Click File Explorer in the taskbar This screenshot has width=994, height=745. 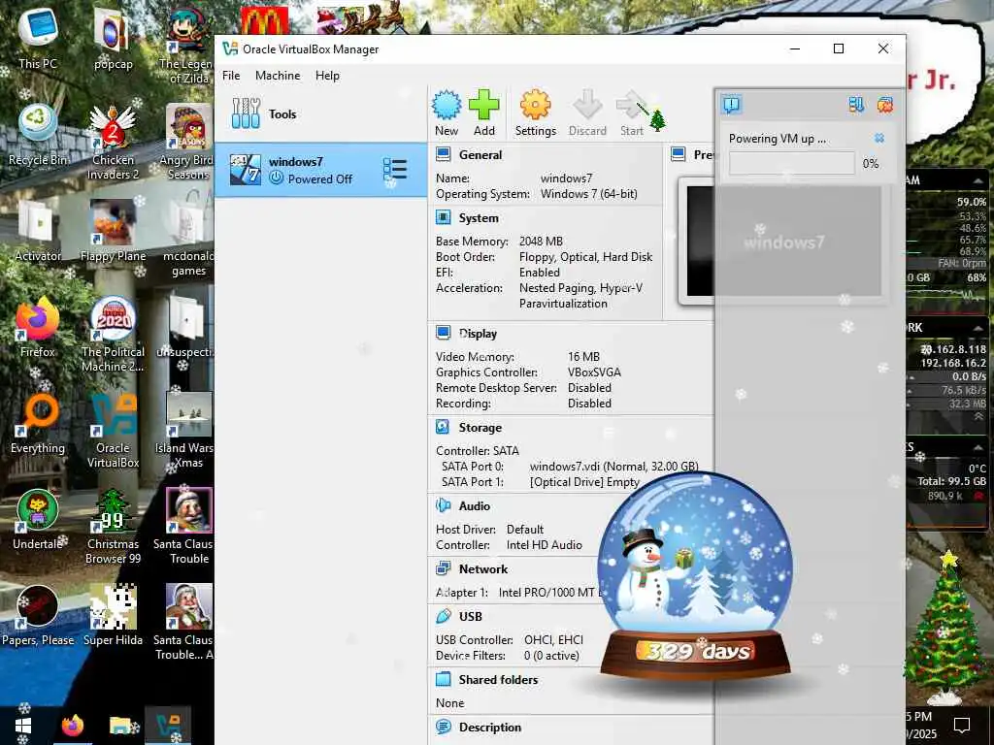click(x=121, y=726)
